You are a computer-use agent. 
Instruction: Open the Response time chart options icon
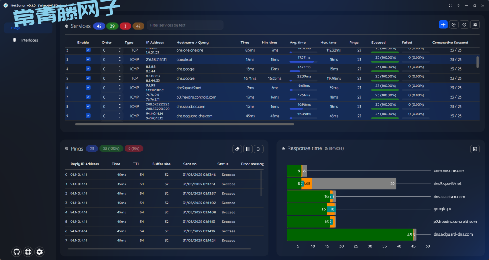[475, 149]
